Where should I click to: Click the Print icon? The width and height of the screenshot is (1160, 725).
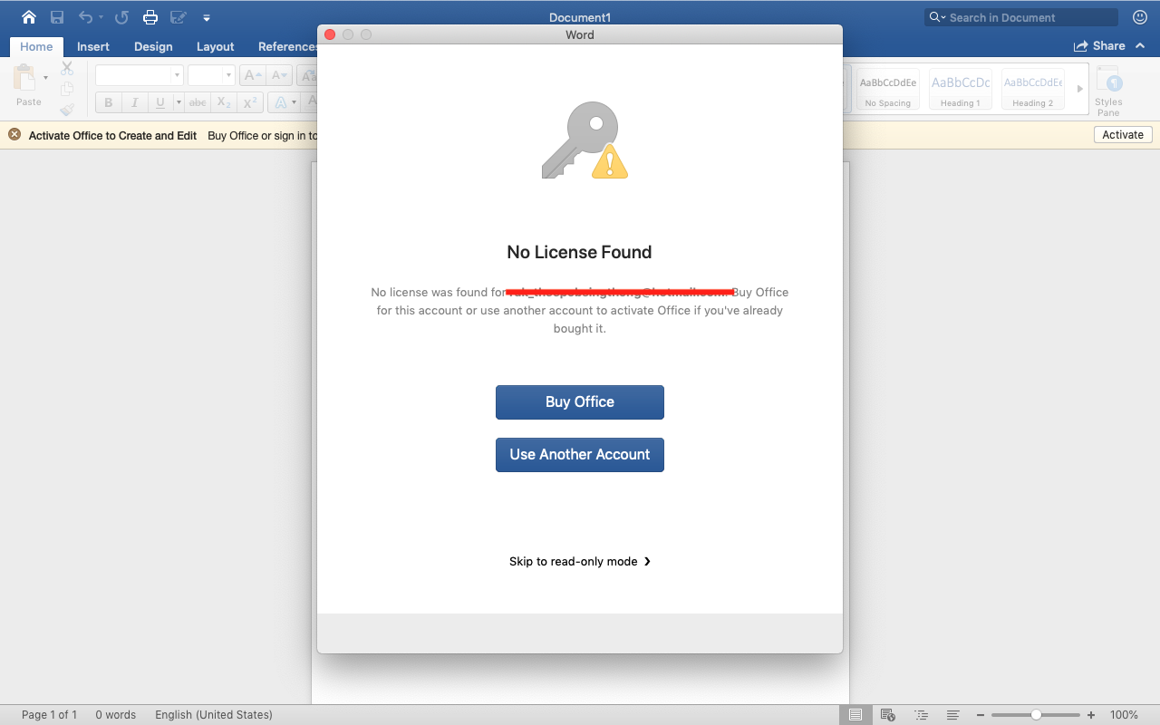coord(150,17)
